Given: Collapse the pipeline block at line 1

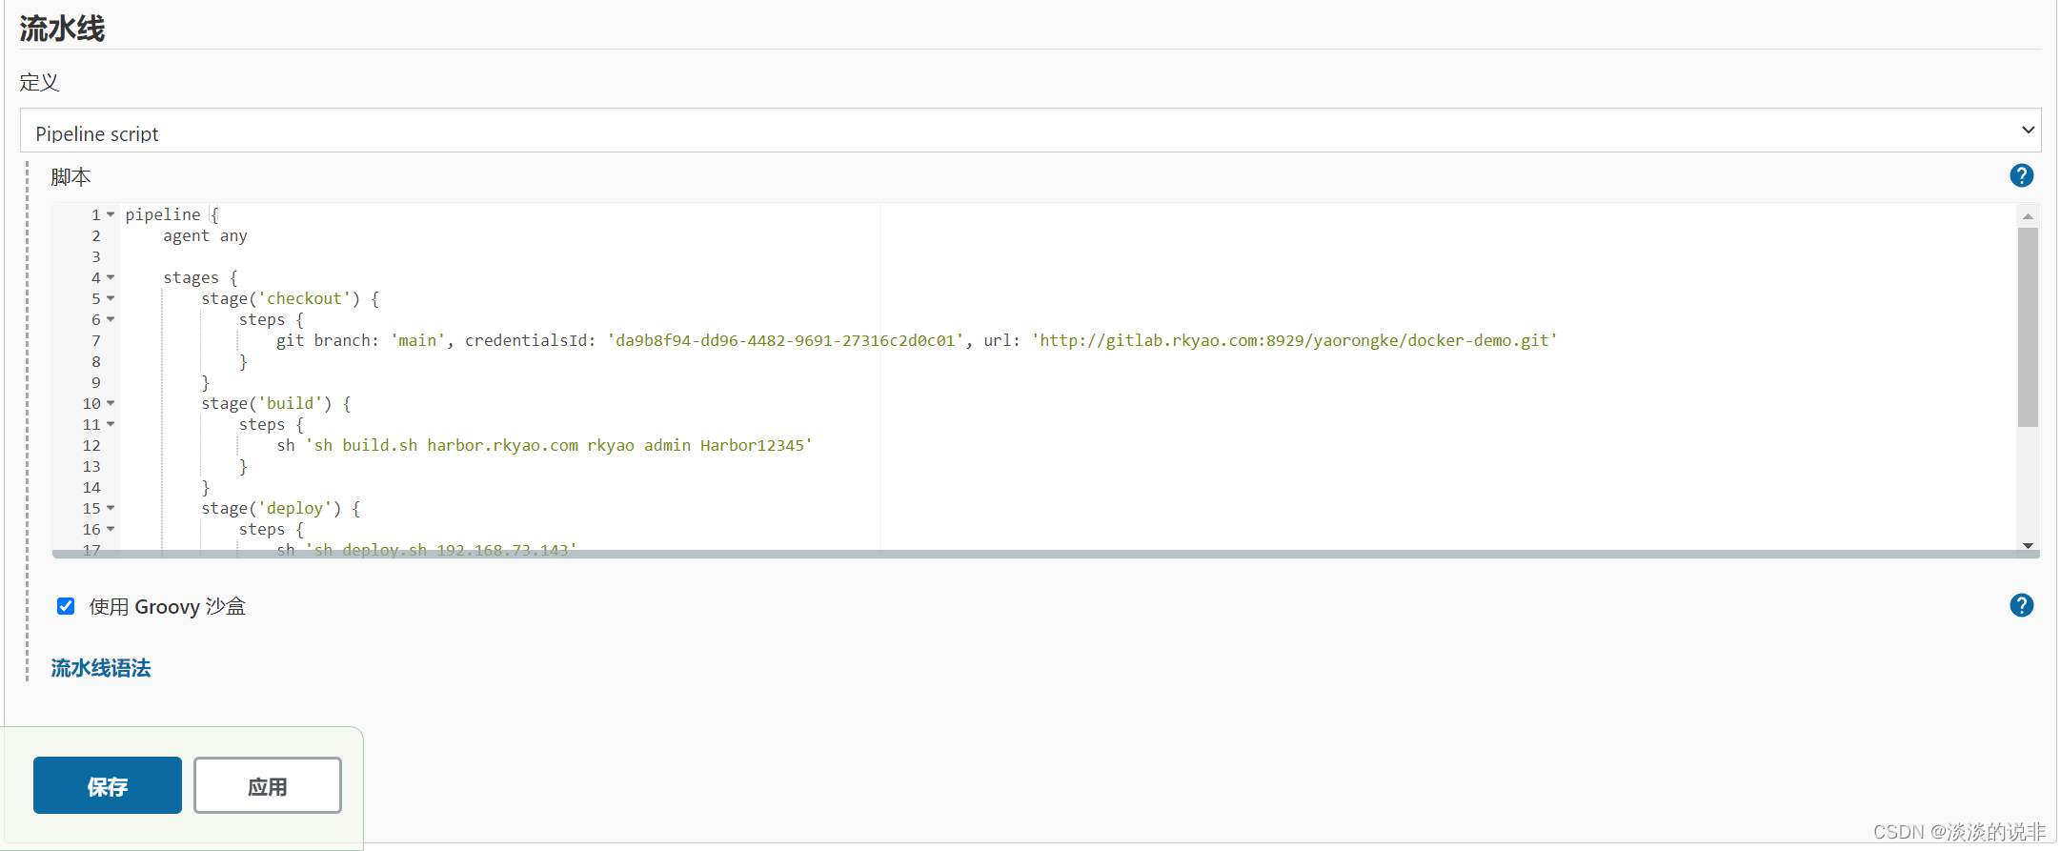Looking at the screenshot, I should click(111, 214).
